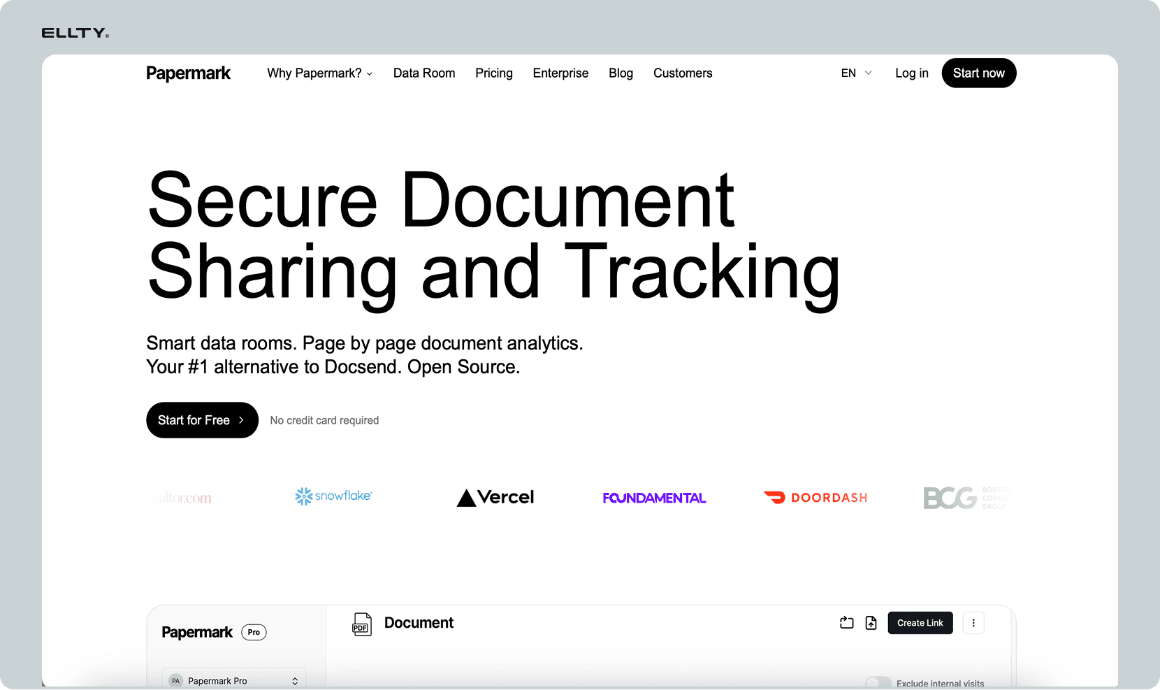Screen dimensions: 1160x690
Task: Click the Log in link
Action: pyautogui.click(x=912, y=73)
